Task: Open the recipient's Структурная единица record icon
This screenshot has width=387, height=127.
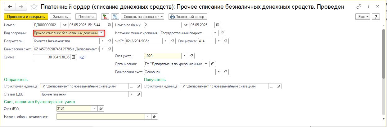Action: [x=278, y=86]
